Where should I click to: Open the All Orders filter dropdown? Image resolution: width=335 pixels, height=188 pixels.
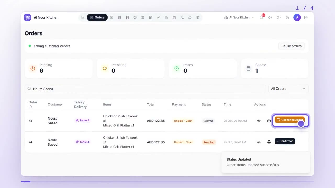click(x=288, y=89)
